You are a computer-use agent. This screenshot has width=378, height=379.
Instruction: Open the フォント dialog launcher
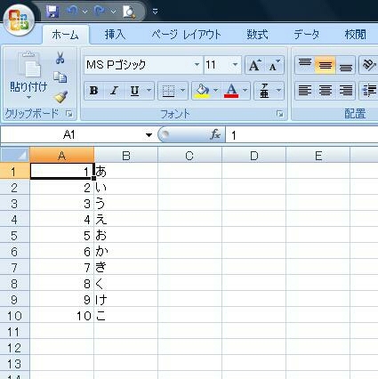coord(279,114)
